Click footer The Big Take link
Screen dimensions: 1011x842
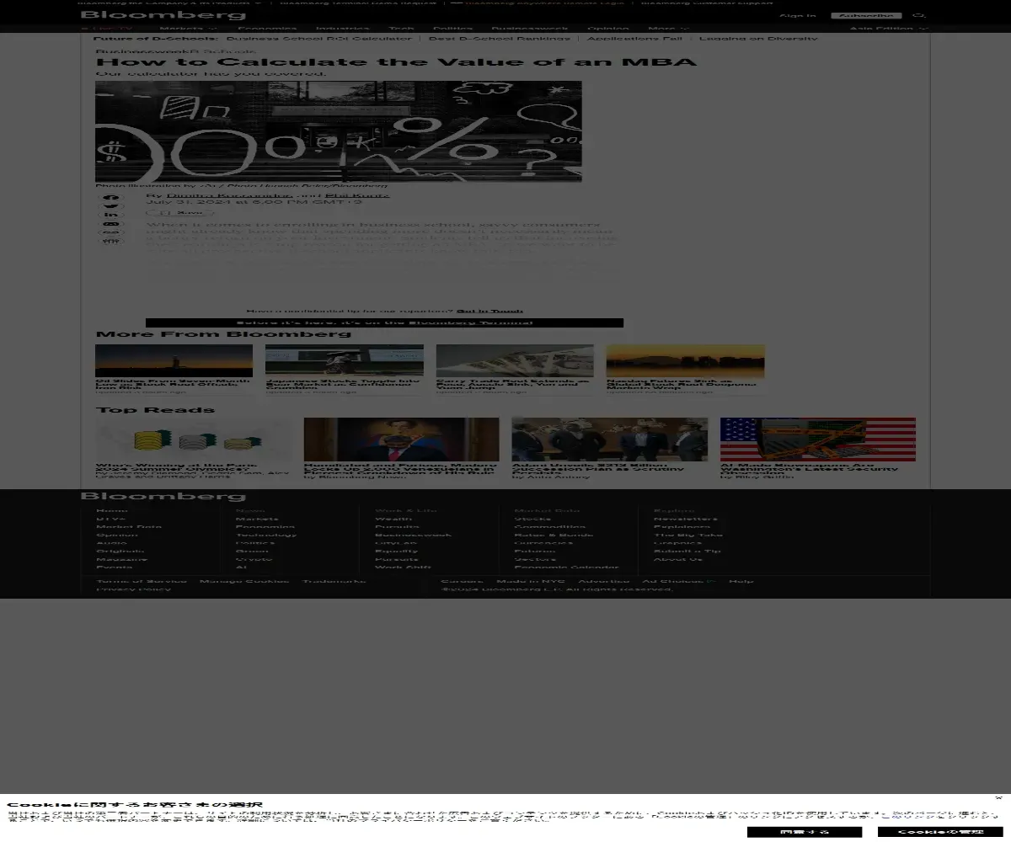click(688, 535)
